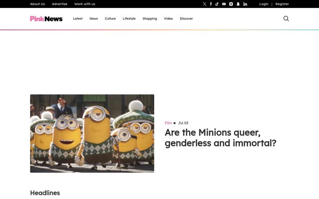Go to the PinkNews YouTube channel
The image size is (319, 199).
click(x=224, y=4)
